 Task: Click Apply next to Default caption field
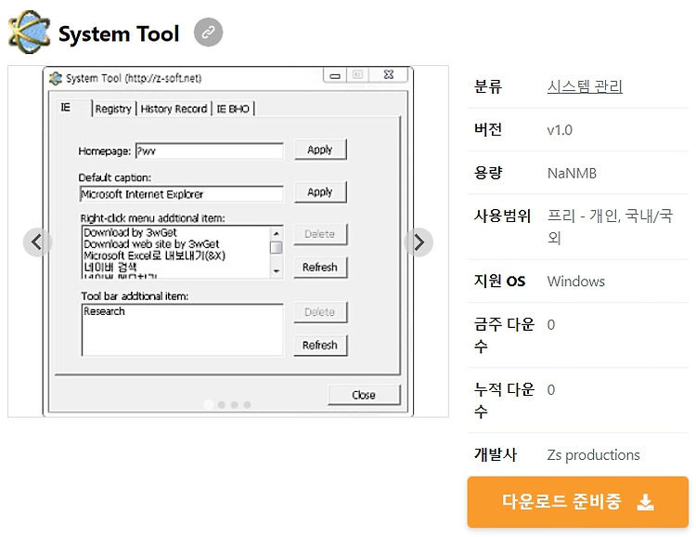click(320, 192)
